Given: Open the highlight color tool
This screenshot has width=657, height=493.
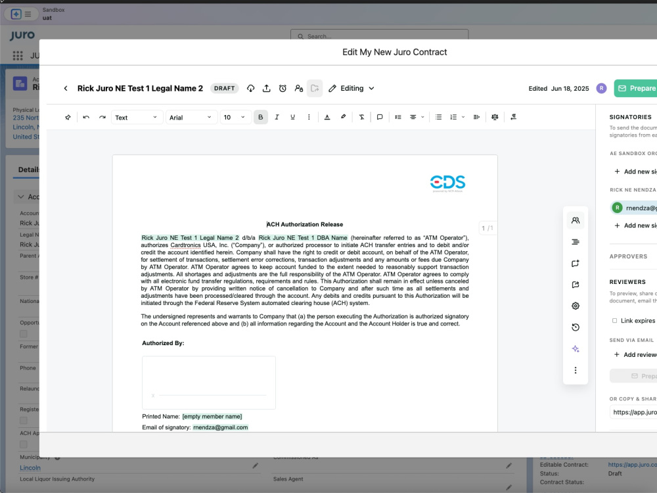Looking at the screenshot, I should (343, 117).
